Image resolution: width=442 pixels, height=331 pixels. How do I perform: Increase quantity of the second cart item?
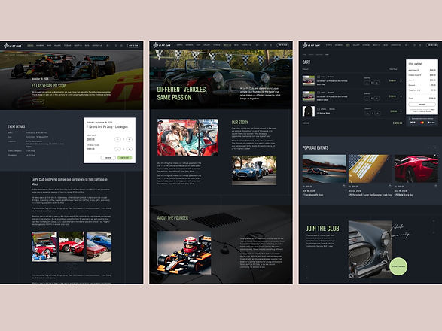pos(377,98)
